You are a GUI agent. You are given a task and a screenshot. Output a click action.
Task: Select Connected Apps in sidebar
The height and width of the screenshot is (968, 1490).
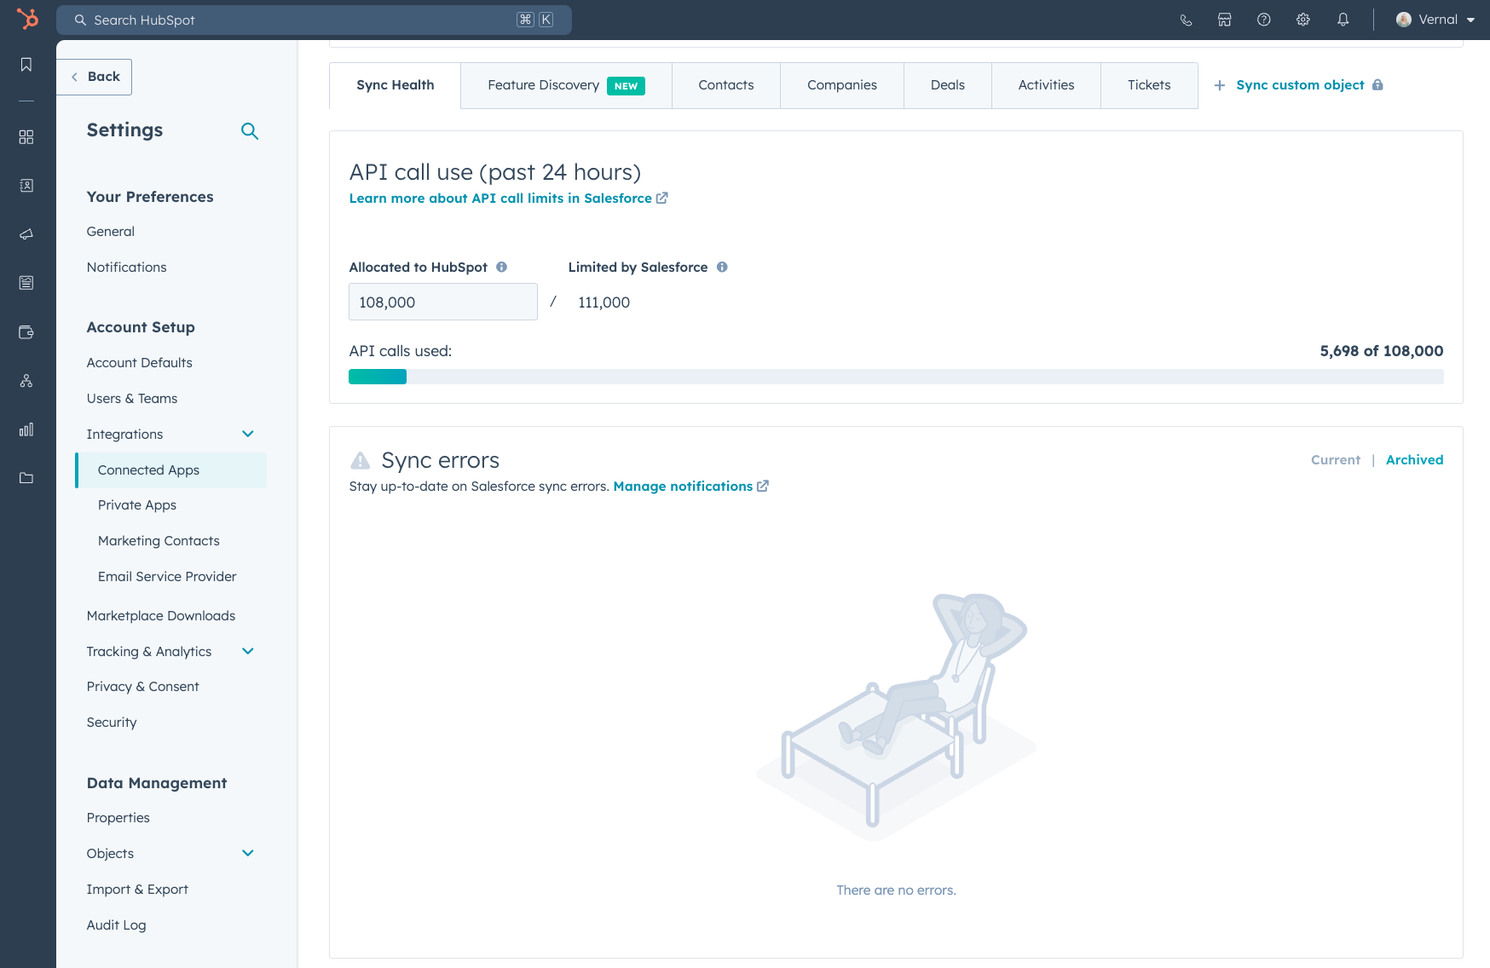tap(171, 470)
